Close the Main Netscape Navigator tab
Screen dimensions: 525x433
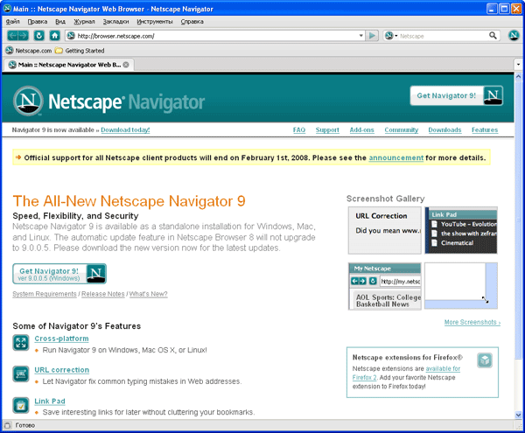click(126, 65)
